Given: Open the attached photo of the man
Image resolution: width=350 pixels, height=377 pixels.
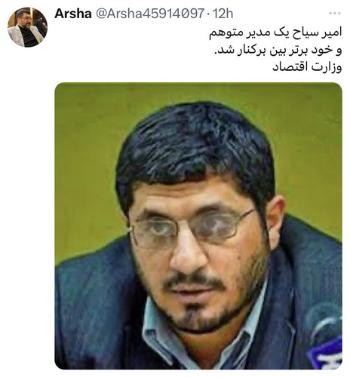Looking at the screenshot, I should [x=198, y=225].
